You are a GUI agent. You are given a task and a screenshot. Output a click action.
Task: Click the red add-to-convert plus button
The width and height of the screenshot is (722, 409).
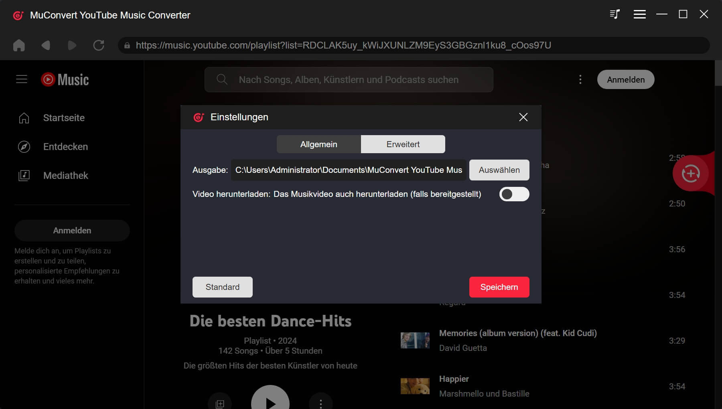tap(691, 174)
